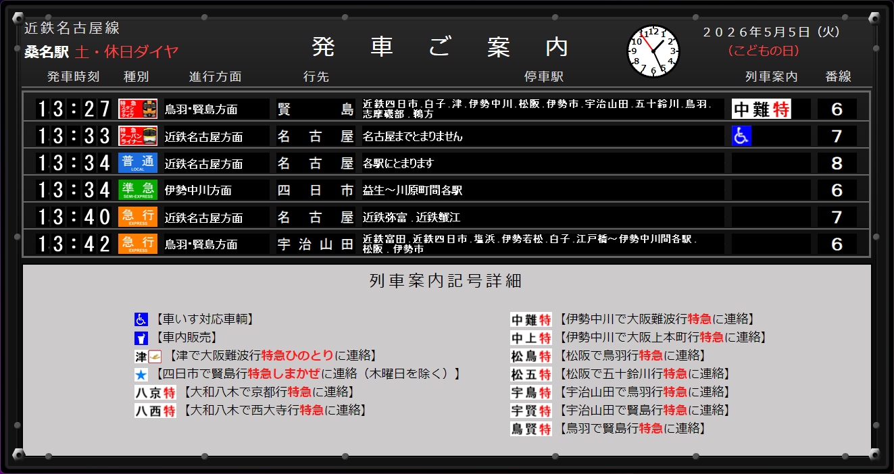Click the 13:42 departure time
Screen dimensions: 894x474
(x=74, y=244)
